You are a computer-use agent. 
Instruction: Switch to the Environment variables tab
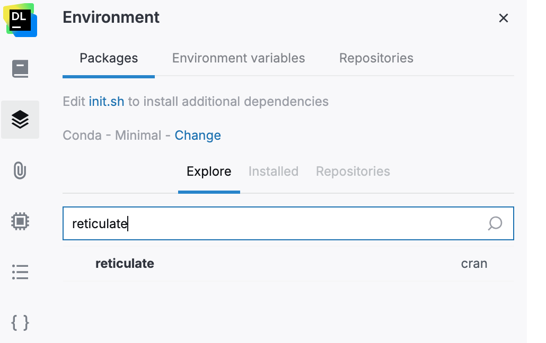238,58
